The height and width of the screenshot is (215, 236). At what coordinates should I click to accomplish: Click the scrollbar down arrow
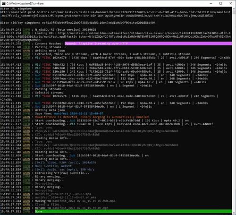[234, 213]
